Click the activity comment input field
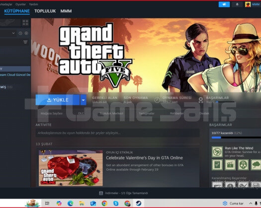The image size is (261, 208). click(117, 133)
